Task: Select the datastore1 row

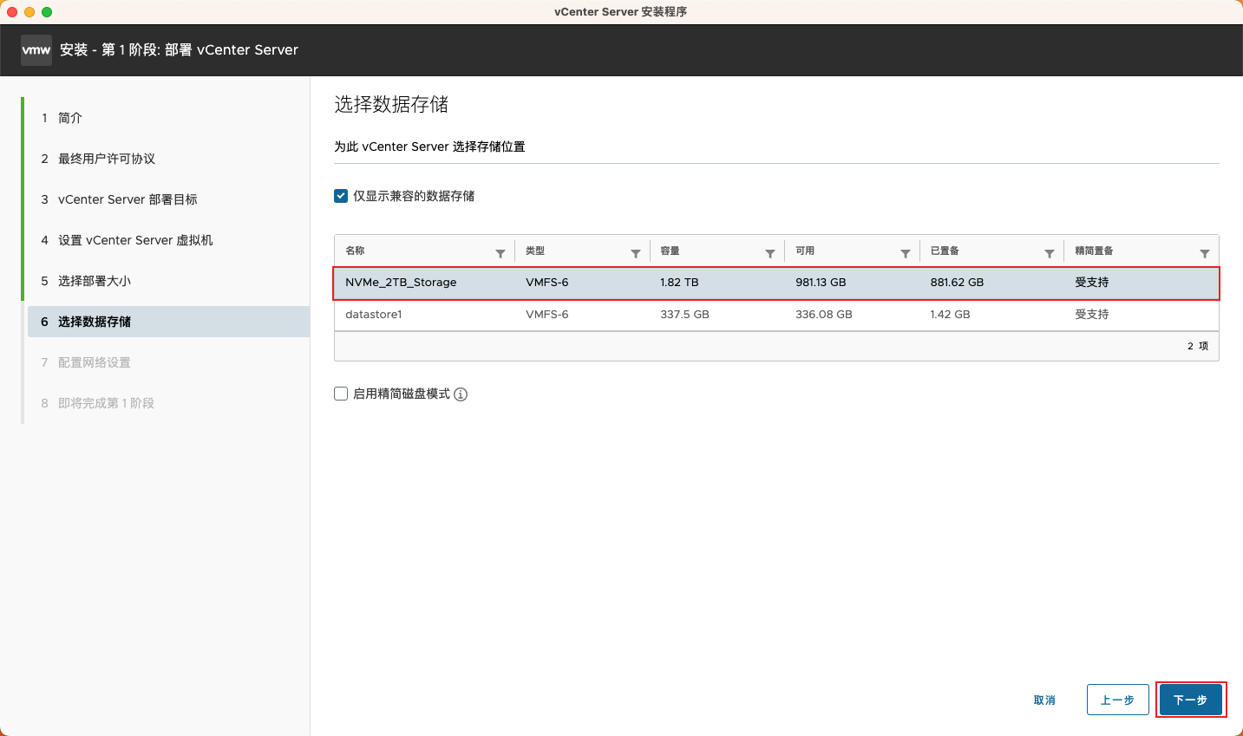Action: [x=776, y=315]
